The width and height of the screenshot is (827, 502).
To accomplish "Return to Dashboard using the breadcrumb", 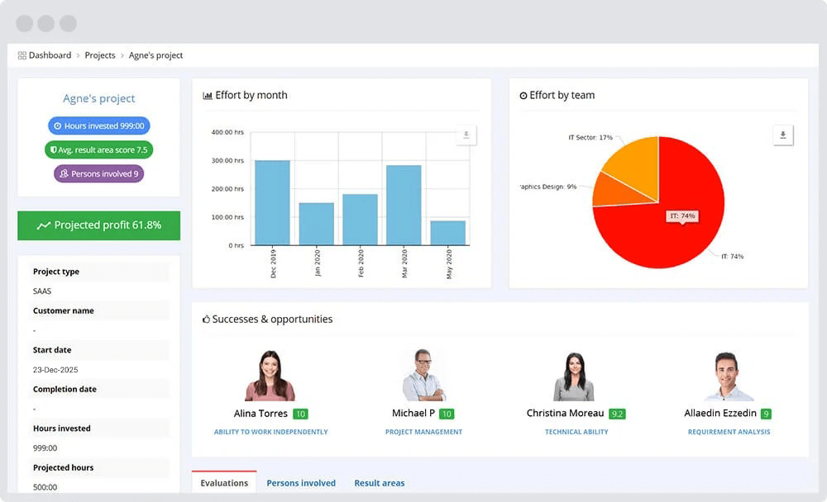I will [x=49, y=54].
